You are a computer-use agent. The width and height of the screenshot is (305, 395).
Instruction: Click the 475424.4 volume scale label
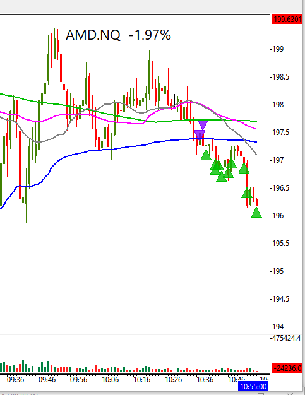[x=287, y=338]
